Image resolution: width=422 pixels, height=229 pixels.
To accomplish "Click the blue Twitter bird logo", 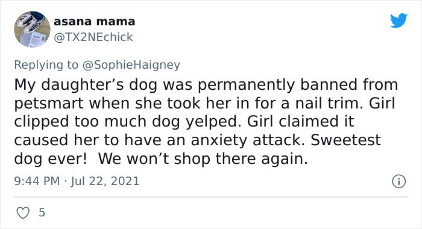I will (x=398, y=20).
